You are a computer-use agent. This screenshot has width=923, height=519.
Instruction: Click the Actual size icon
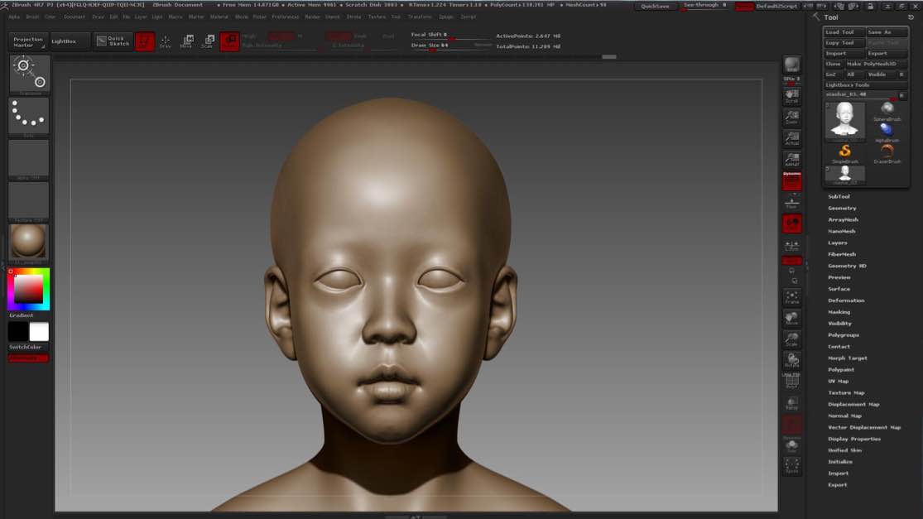tap(792, 137)
